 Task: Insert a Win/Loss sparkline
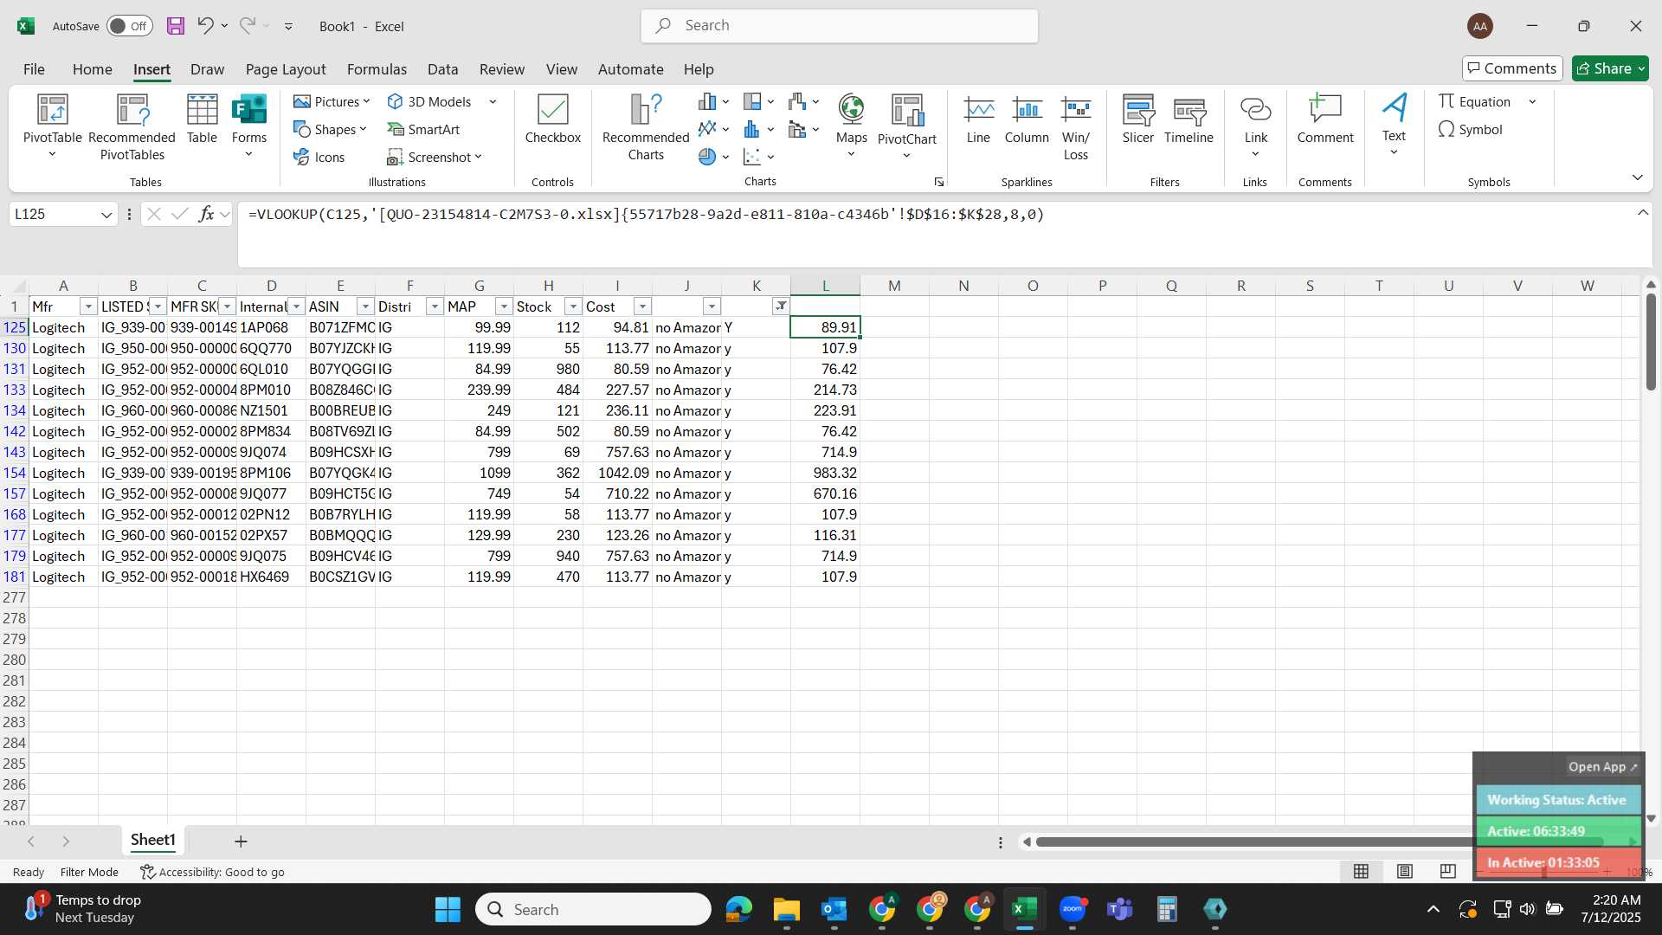(1075, 127)
